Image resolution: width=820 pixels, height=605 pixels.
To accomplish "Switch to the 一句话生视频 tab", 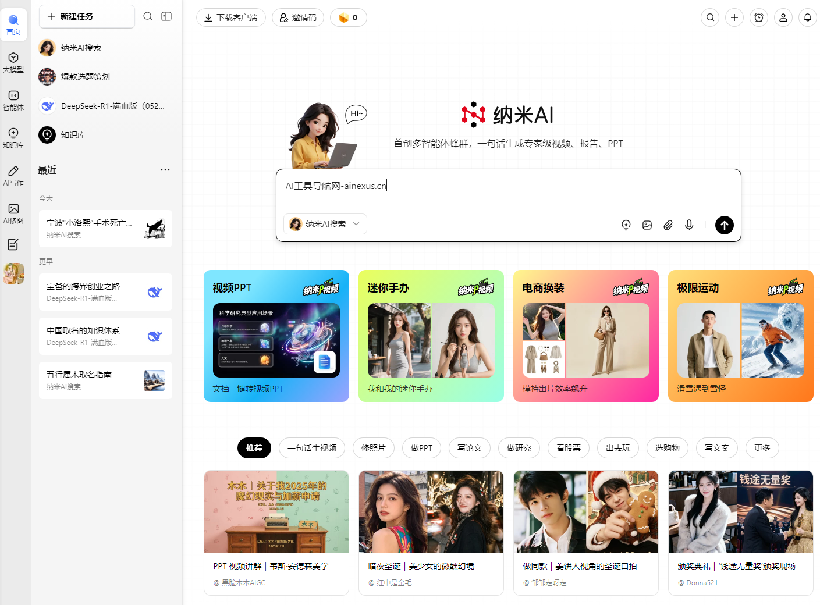I will pyautogui.click(x=312, y=448).
